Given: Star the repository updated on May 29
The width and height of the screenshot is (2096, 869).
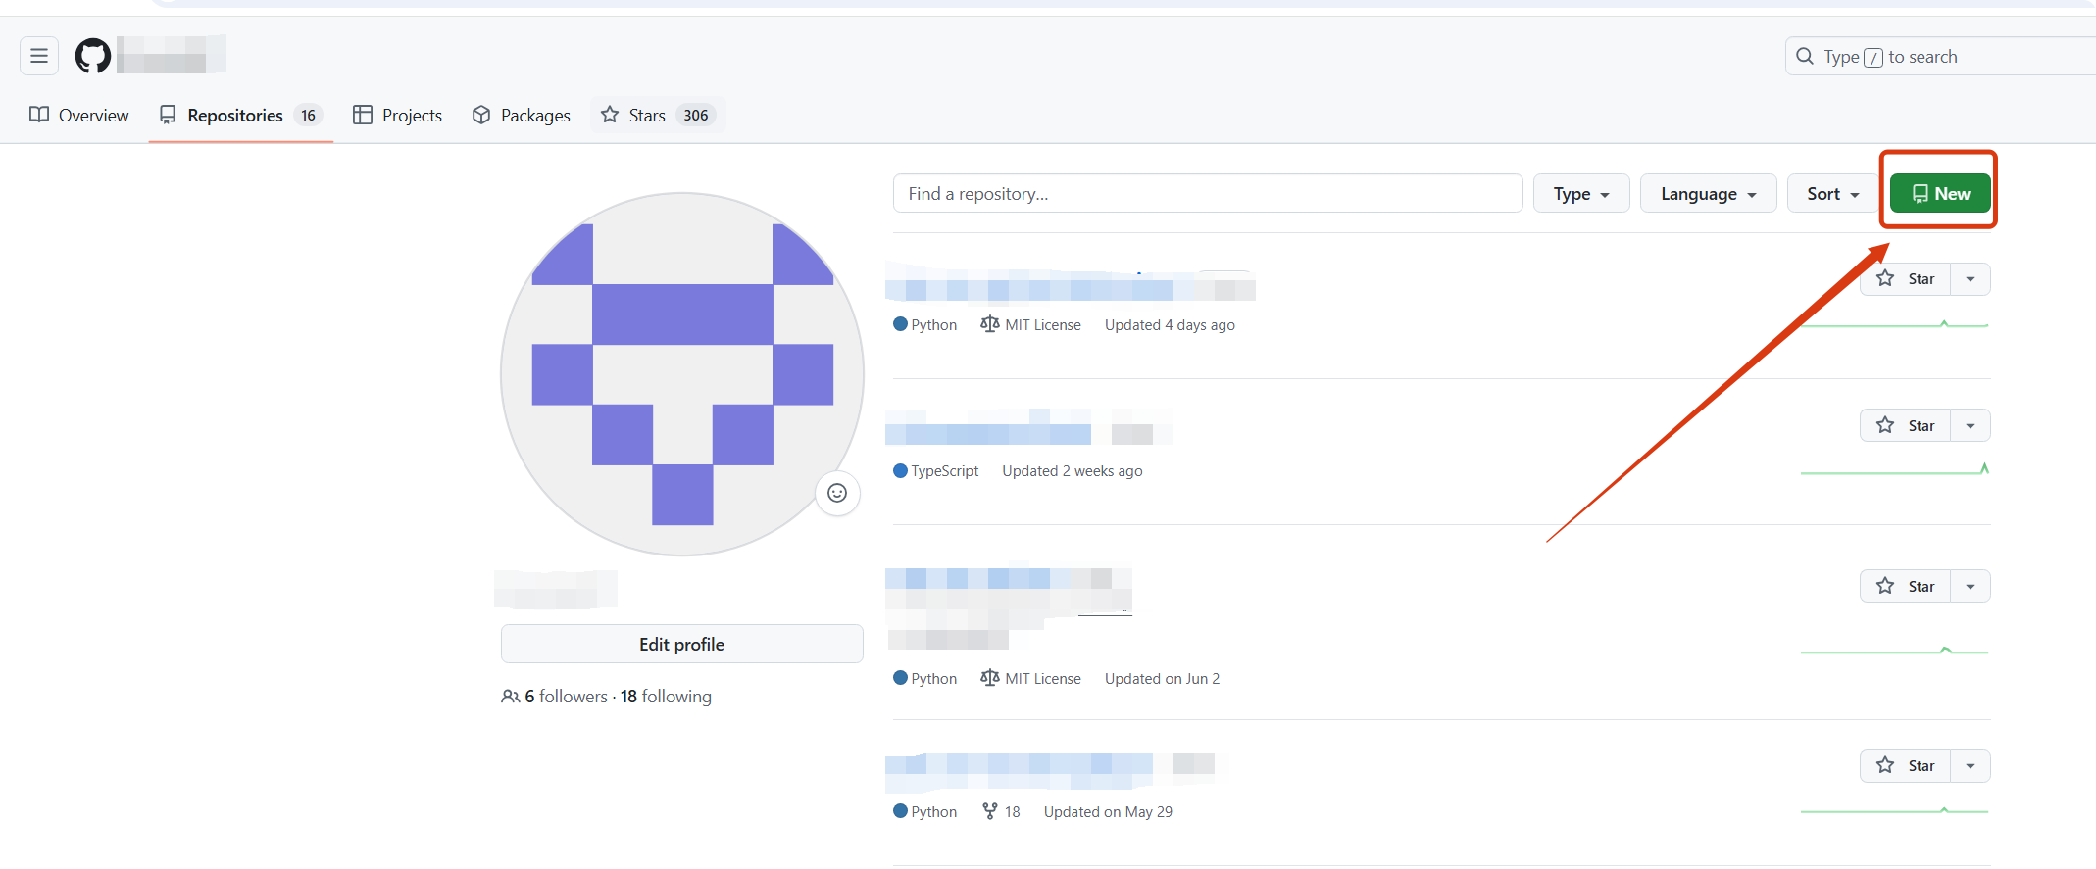Looking at the screenshot, I should pyautogui.click(x=1906, y=766).
